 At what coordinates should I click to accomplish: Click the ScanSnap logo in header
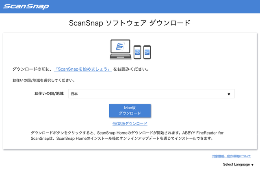point(26,6)
